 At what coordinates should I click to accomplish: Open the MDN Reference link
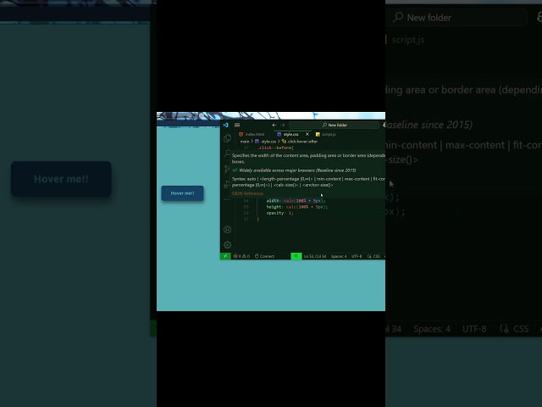(x=247, y=193)
